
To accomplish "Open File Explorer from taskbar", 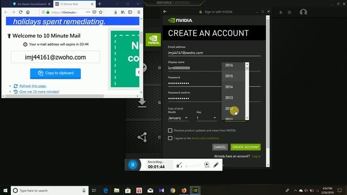I will 117,190.
